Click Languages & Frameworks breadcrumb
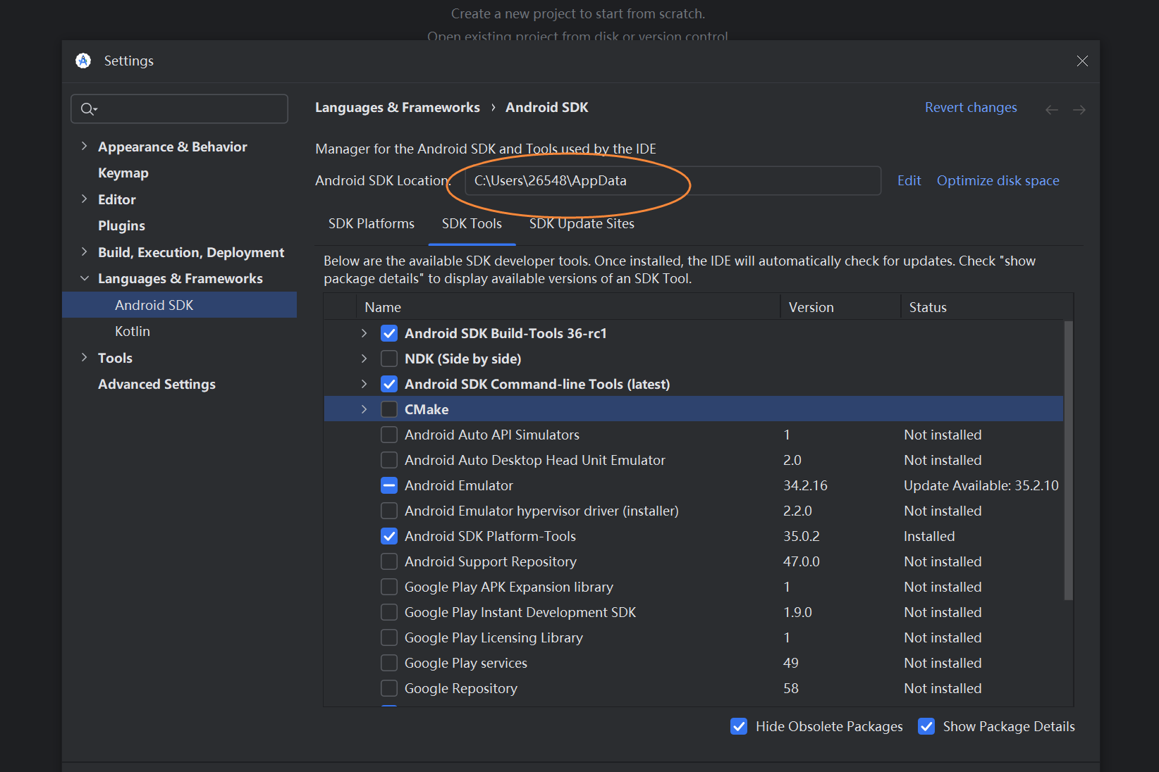Viewport: 1159px width, 772px height. click(398, 107)
